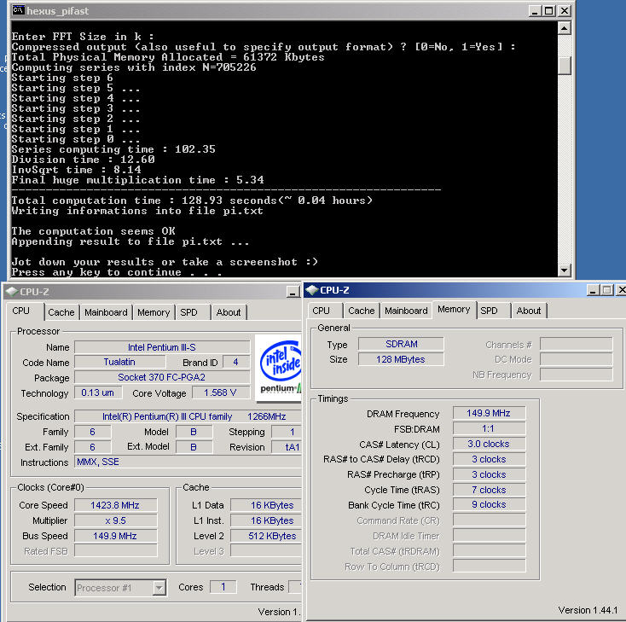Close the hexus_pifast console window
Screen dimensions: 626x622
tap(564, 11)
